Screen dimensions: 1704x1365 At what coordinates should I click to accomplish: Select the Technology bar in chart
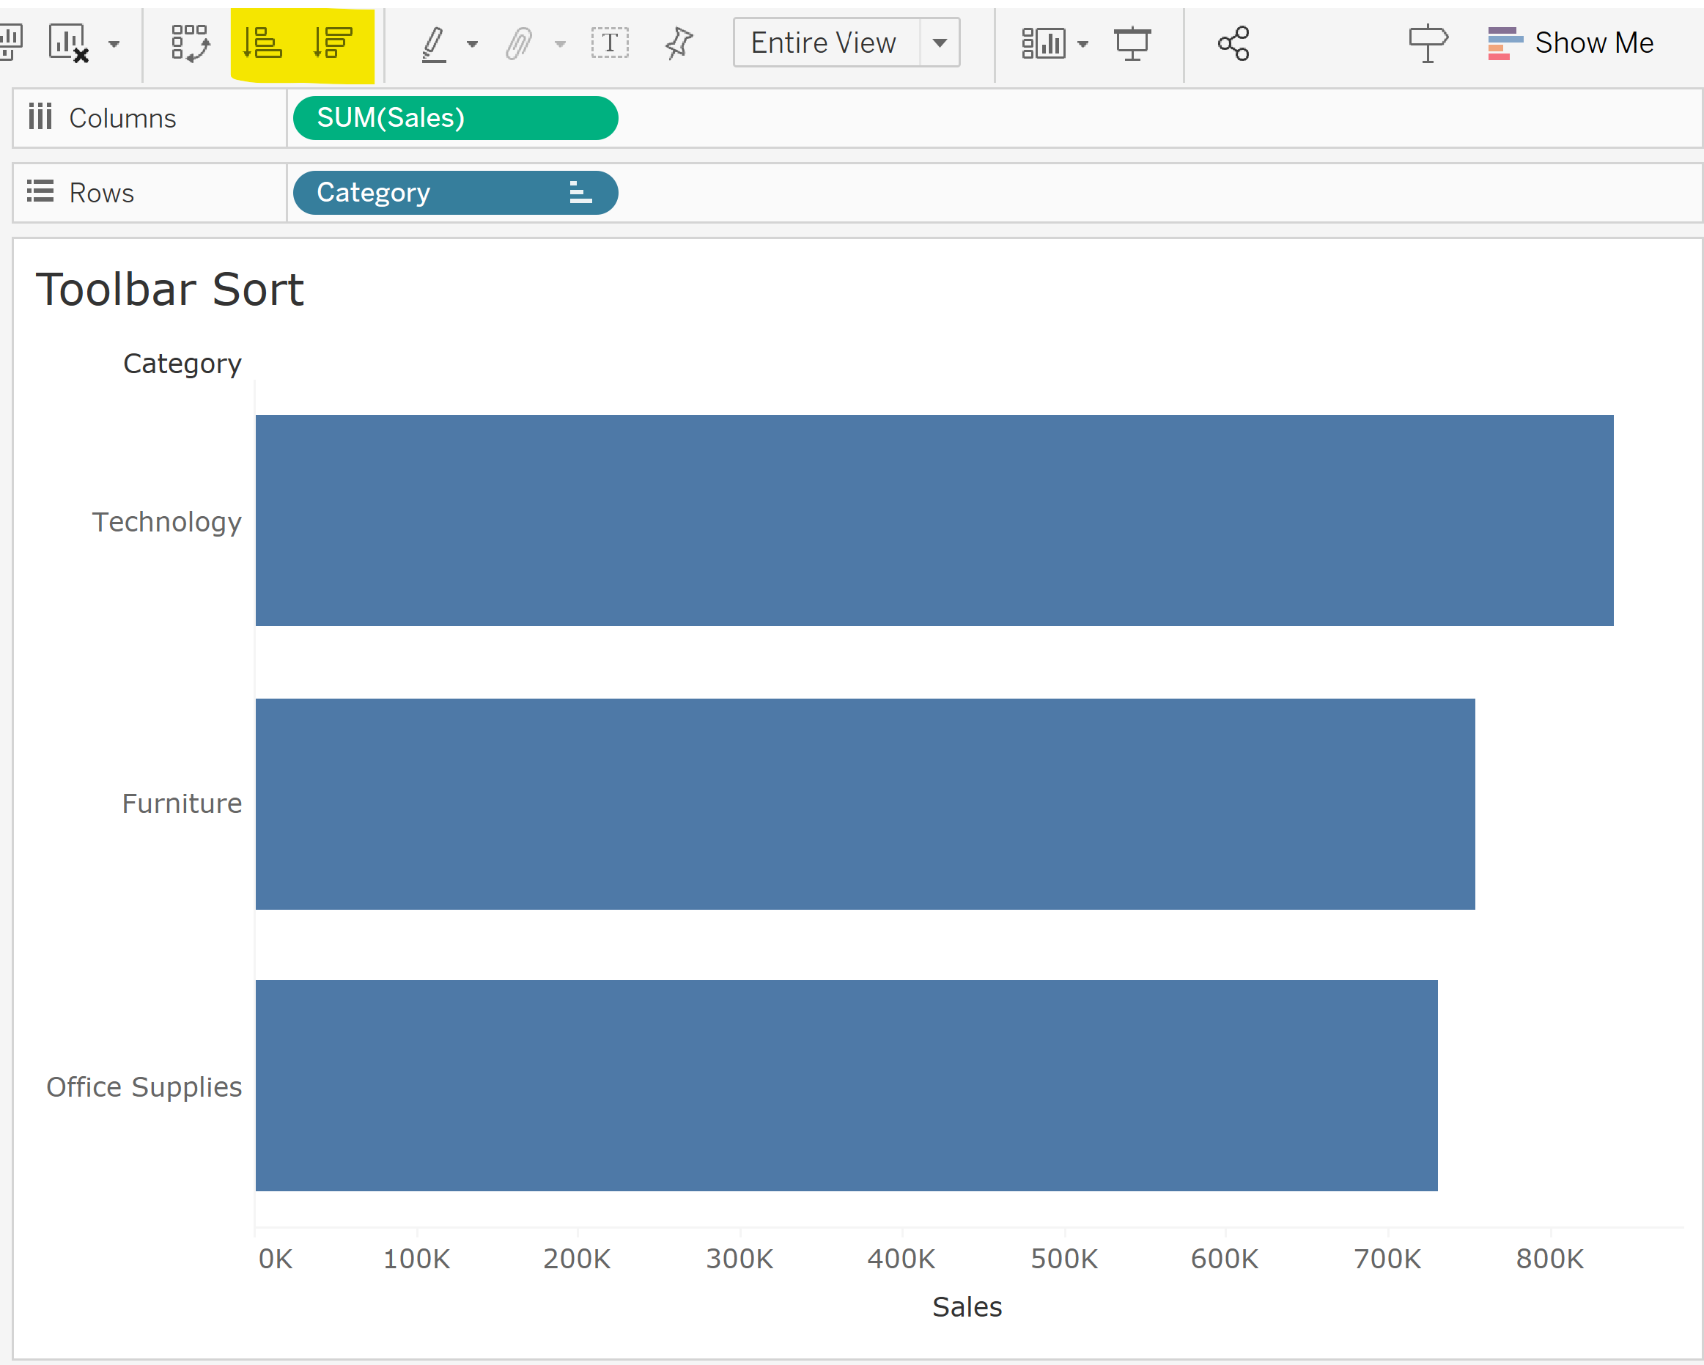click(934, 520)
